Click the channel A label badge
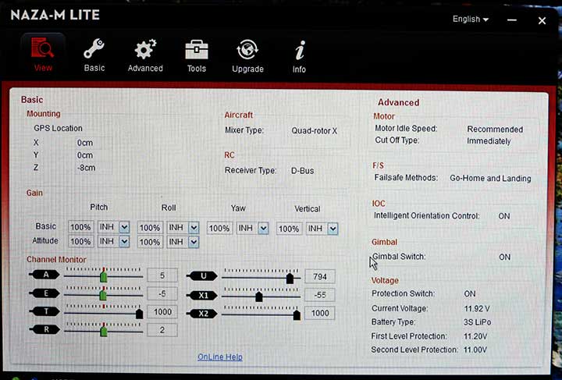 (x=44, y=275)
